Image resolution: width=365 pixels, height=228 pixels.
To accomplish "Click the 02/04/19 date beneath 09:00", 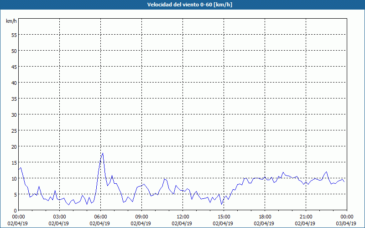I will (141, 223).
